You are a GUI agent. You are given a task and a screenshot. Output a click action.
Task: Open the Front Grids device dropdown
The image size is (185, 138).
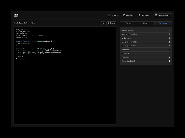click(163, 15)
